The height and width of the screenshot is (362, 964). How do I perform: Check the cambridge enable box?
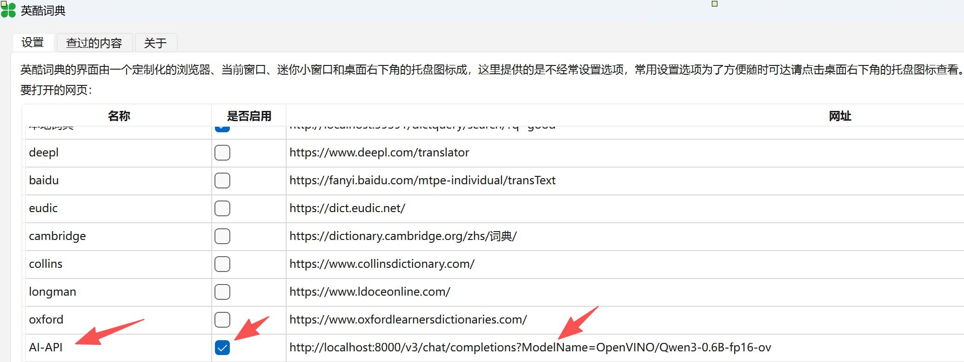click(222, 236)
